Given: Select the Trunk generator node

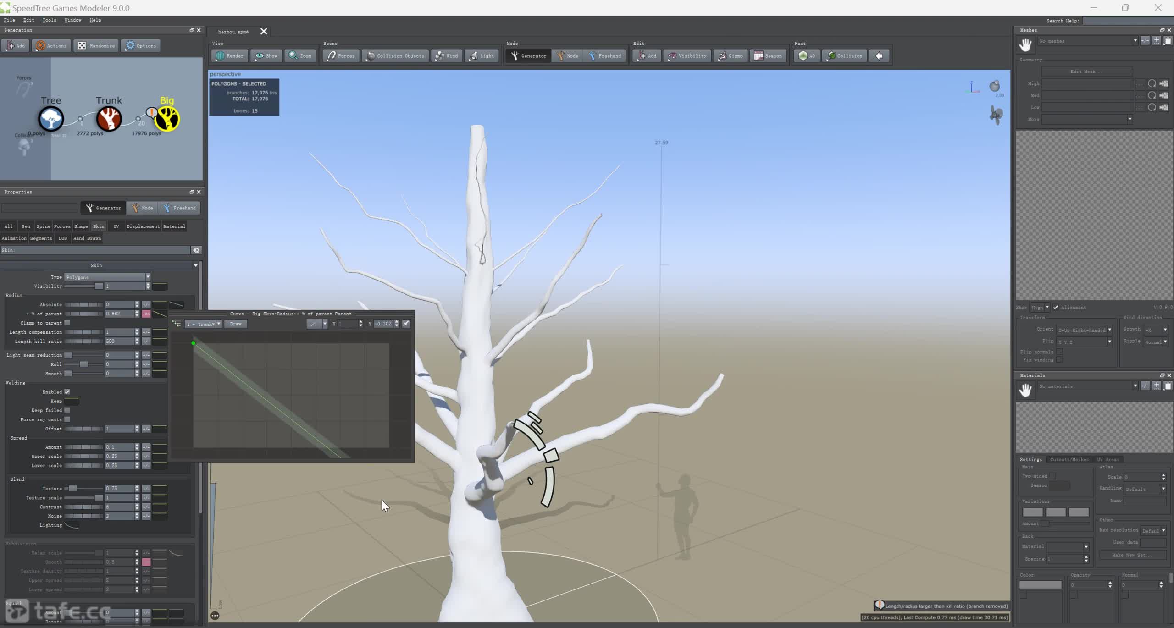Looking at the screenshot, I should pyautogui.click(x=109, y=119).
